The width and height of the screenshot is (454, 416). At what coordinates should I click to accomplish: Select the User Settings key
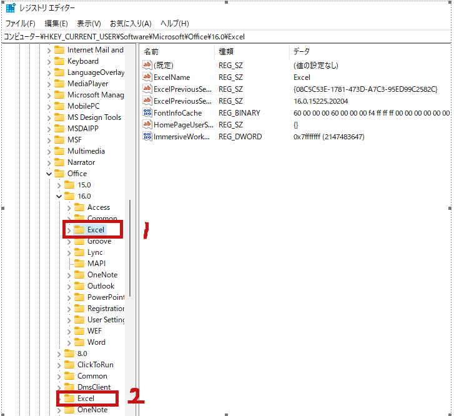pos(106,320)
